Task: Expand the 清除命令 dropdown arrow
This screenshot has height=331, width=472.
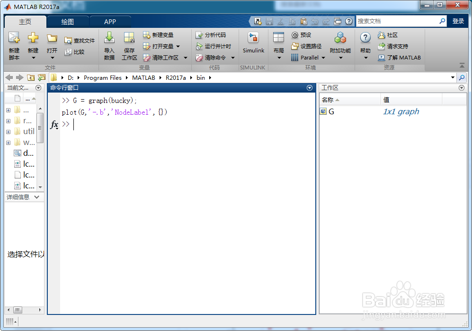Action: 233,58
